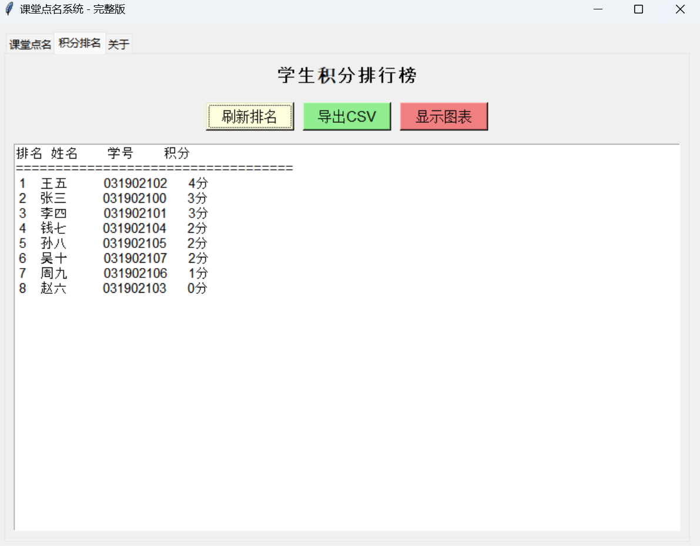Click the 排名 姓名 学号 积分 header line
Viewport: 700px width, 546px height.
pyautogui.click(x=103, y=154)
